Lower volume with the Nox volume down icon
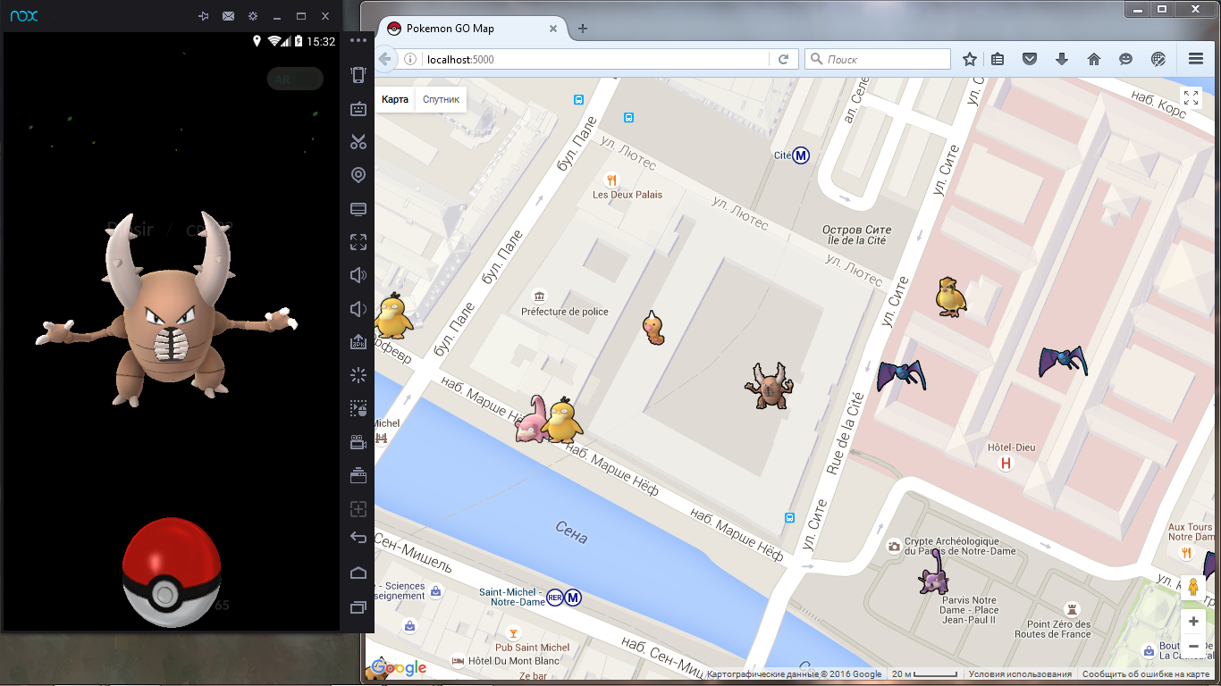The image size is (1221, 686). pos(358,309)
